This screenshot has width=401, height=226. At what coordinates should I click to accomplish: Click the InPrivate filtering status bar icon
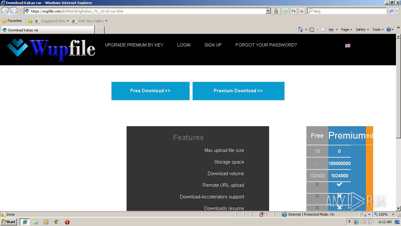click(x=262, y=214)
